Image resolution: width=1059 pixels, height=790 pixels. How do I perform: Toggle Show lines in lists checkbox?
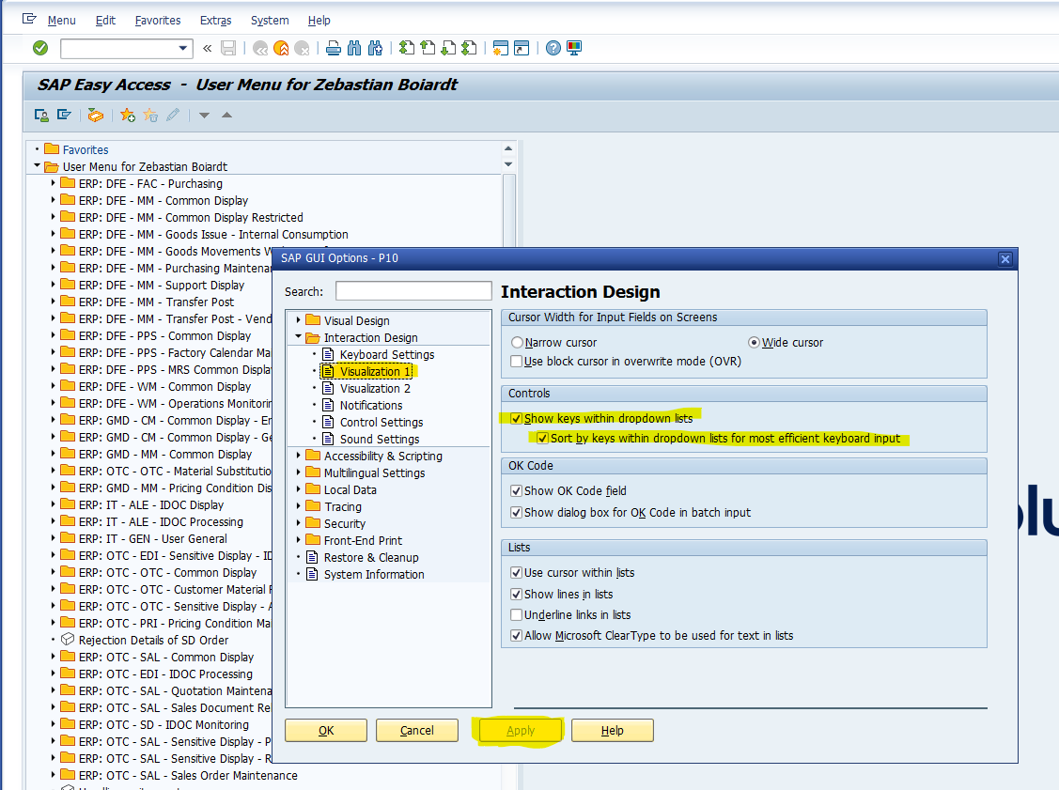tap(517, 595)
